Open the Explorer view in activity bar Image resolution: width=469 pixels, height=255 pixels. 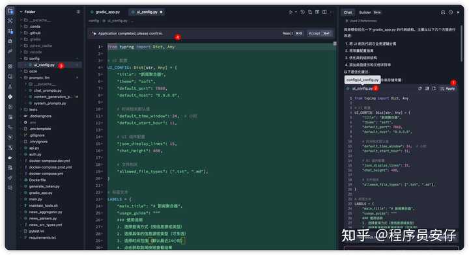click(x=10, y=11)
